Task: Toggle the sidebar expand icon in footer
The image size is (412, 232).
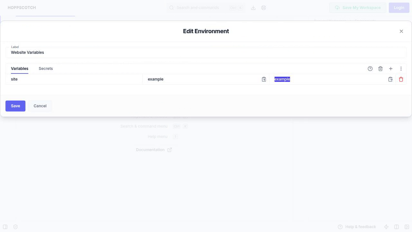Action: click(5, 227)
